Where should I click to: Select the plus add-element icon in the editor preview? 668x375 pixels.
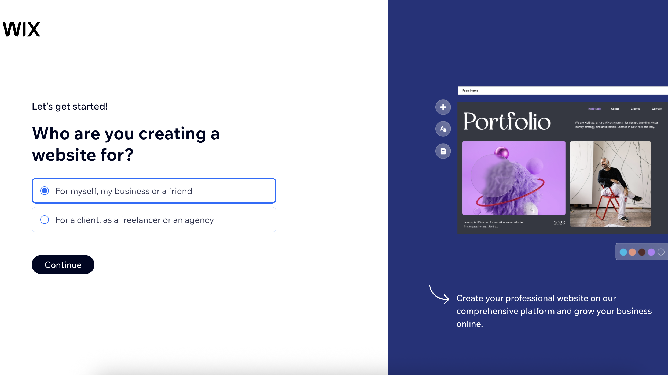443,107
